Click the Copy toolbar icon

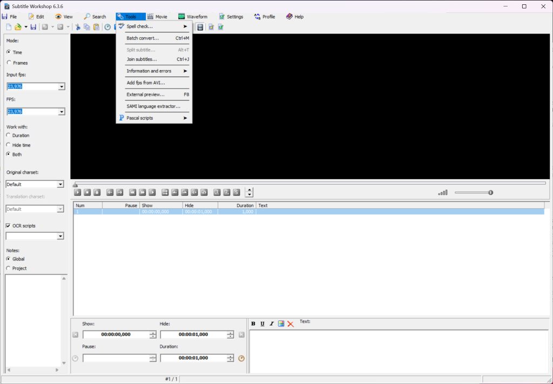point(87,27)
